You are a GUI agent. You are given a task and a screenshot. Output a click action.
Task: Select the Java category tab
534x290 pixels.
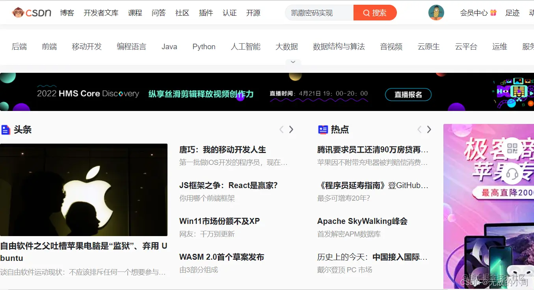coord(169,46)
